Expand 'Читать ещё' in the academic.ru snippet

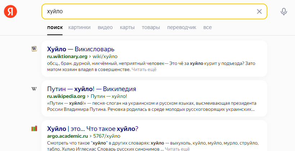177,149
